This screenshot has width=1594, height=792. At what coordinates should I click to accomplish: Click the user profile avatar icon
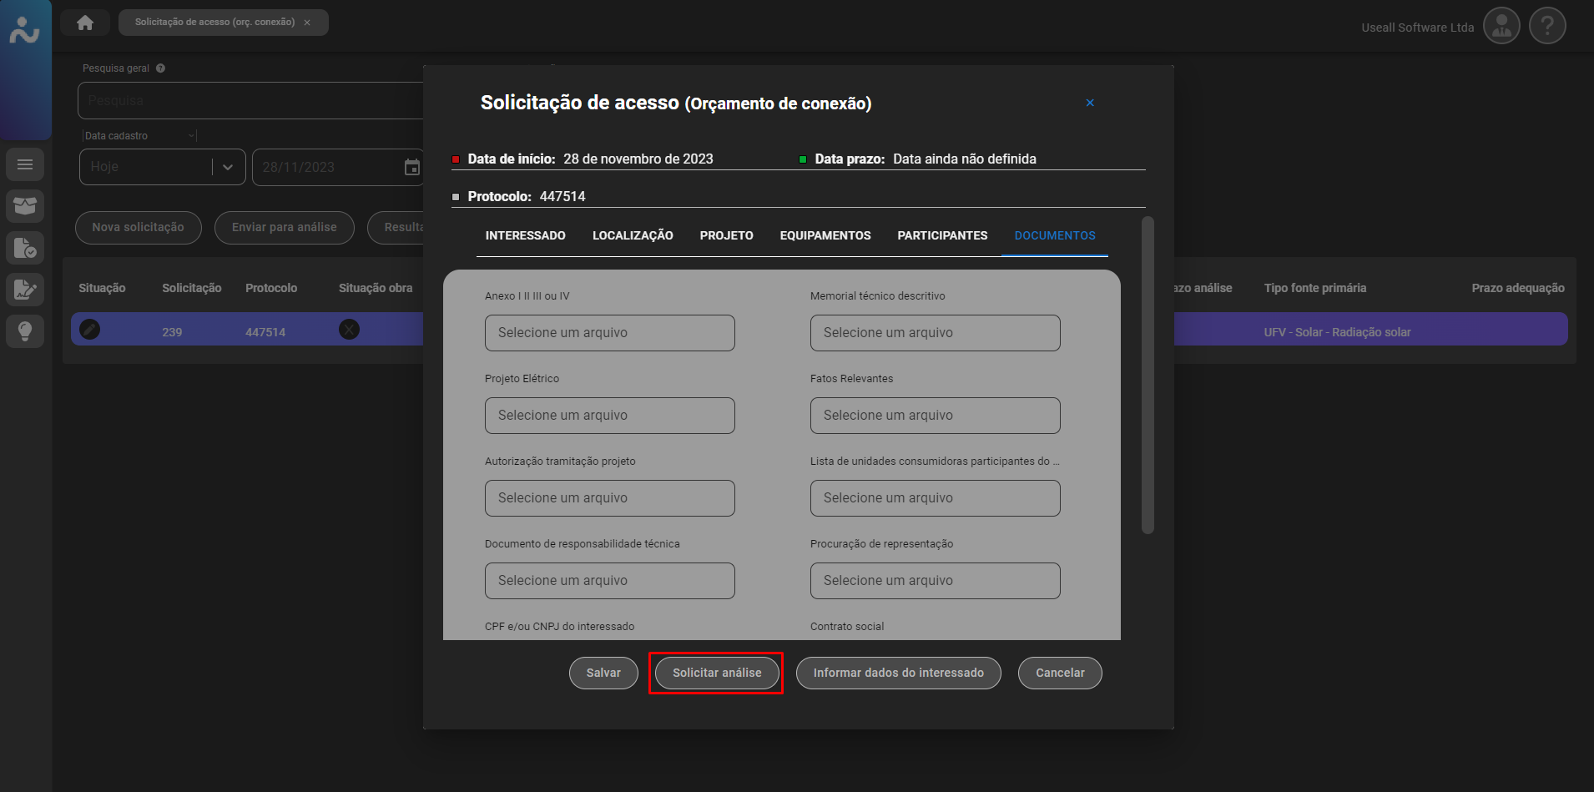pyautogui.click(x=1501, y=27)
